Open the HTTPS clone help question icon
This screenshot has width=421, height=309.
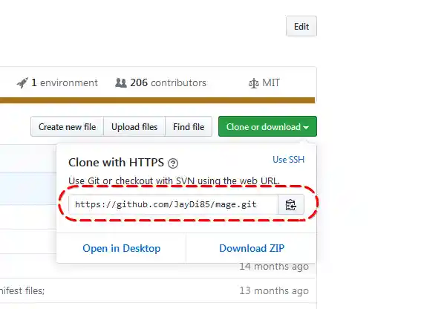pyautogui.click(x=173, y=163)
